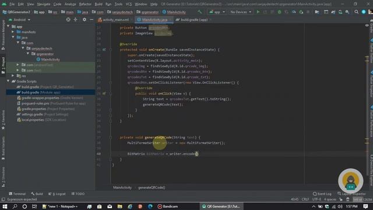This screenshot has width=373, height=210.
Task: Expand the res folder
Action: click(x=13, y=76)
